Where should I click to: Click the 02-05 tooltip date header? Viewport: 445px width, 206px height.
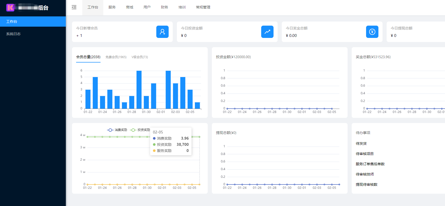(x=158, y=132)
